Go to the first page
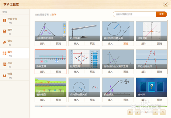The image size is (171, 118). click(130, 112)
